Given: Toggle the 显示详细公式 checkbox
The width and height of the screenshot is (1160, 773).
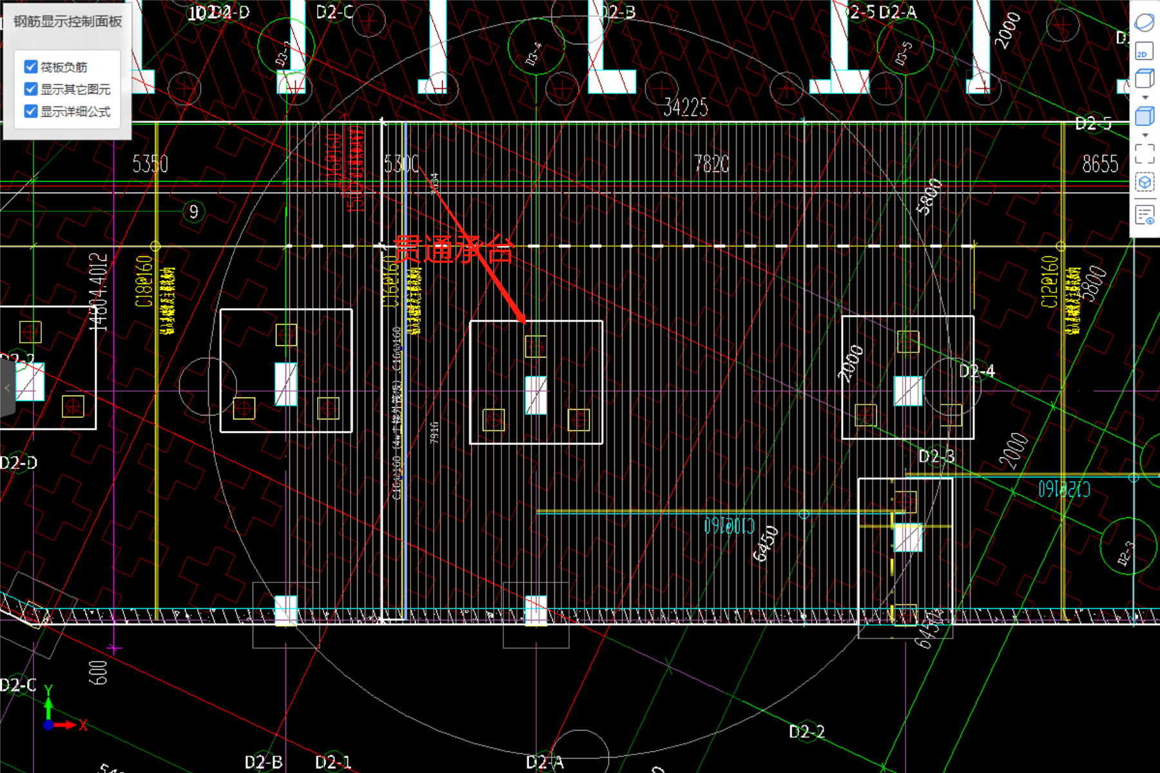Looking at the screenshot, I should 30,111.
